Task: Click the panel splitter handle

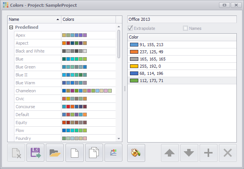Action: (x=125, y=89)
